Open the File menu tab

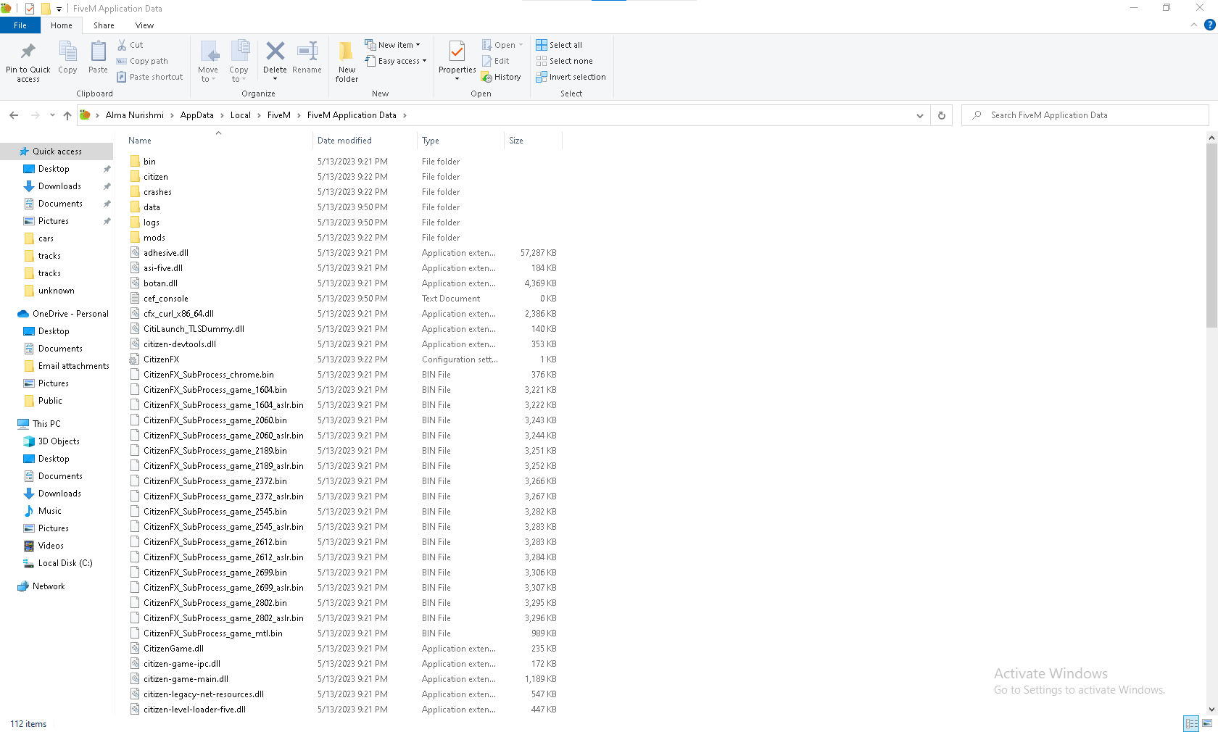[20, 25]
